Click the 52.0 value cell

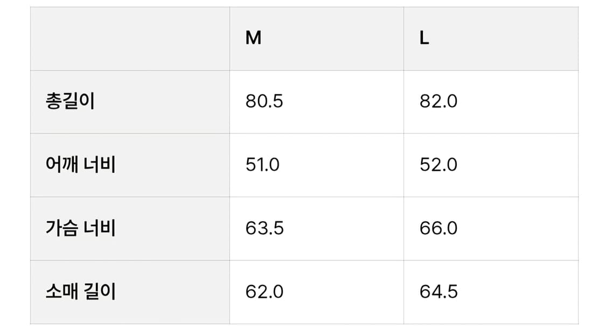[x=438, y=165]
